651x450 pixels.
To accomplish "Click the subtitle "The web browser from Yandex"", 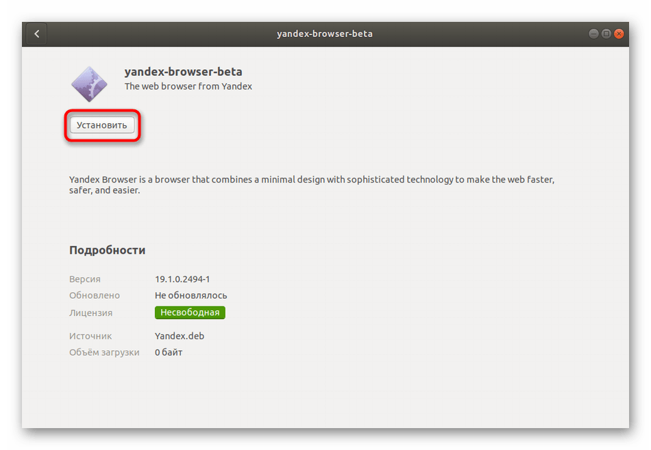I will click(x=188, y=86).
